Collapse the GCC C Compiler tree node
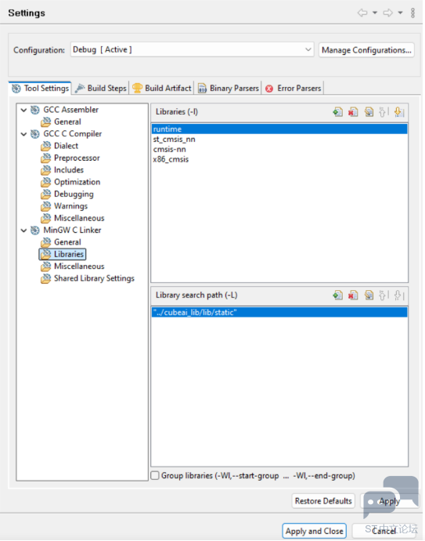 (x=23, y=134)
